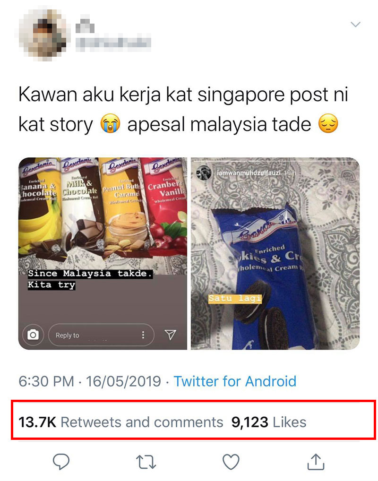378x481 pixels.
Task: Tap the paper plane send icon
Action: click(170, 335)
